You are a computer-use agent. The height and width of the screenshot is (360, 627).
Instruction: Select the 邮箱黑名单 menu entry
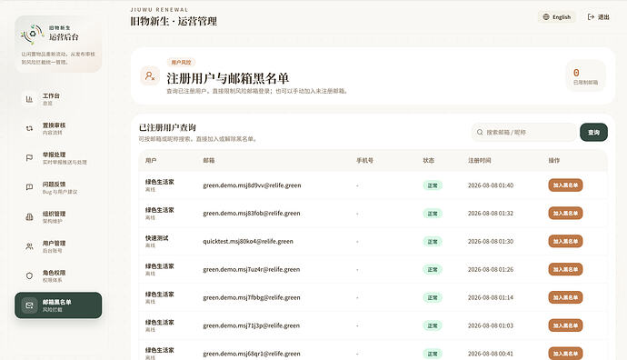click(x=58, y=305)
